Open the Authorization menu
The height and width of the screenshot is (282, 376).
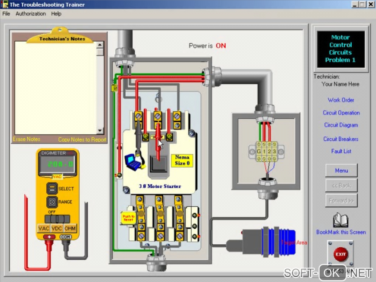pos(31,14)
